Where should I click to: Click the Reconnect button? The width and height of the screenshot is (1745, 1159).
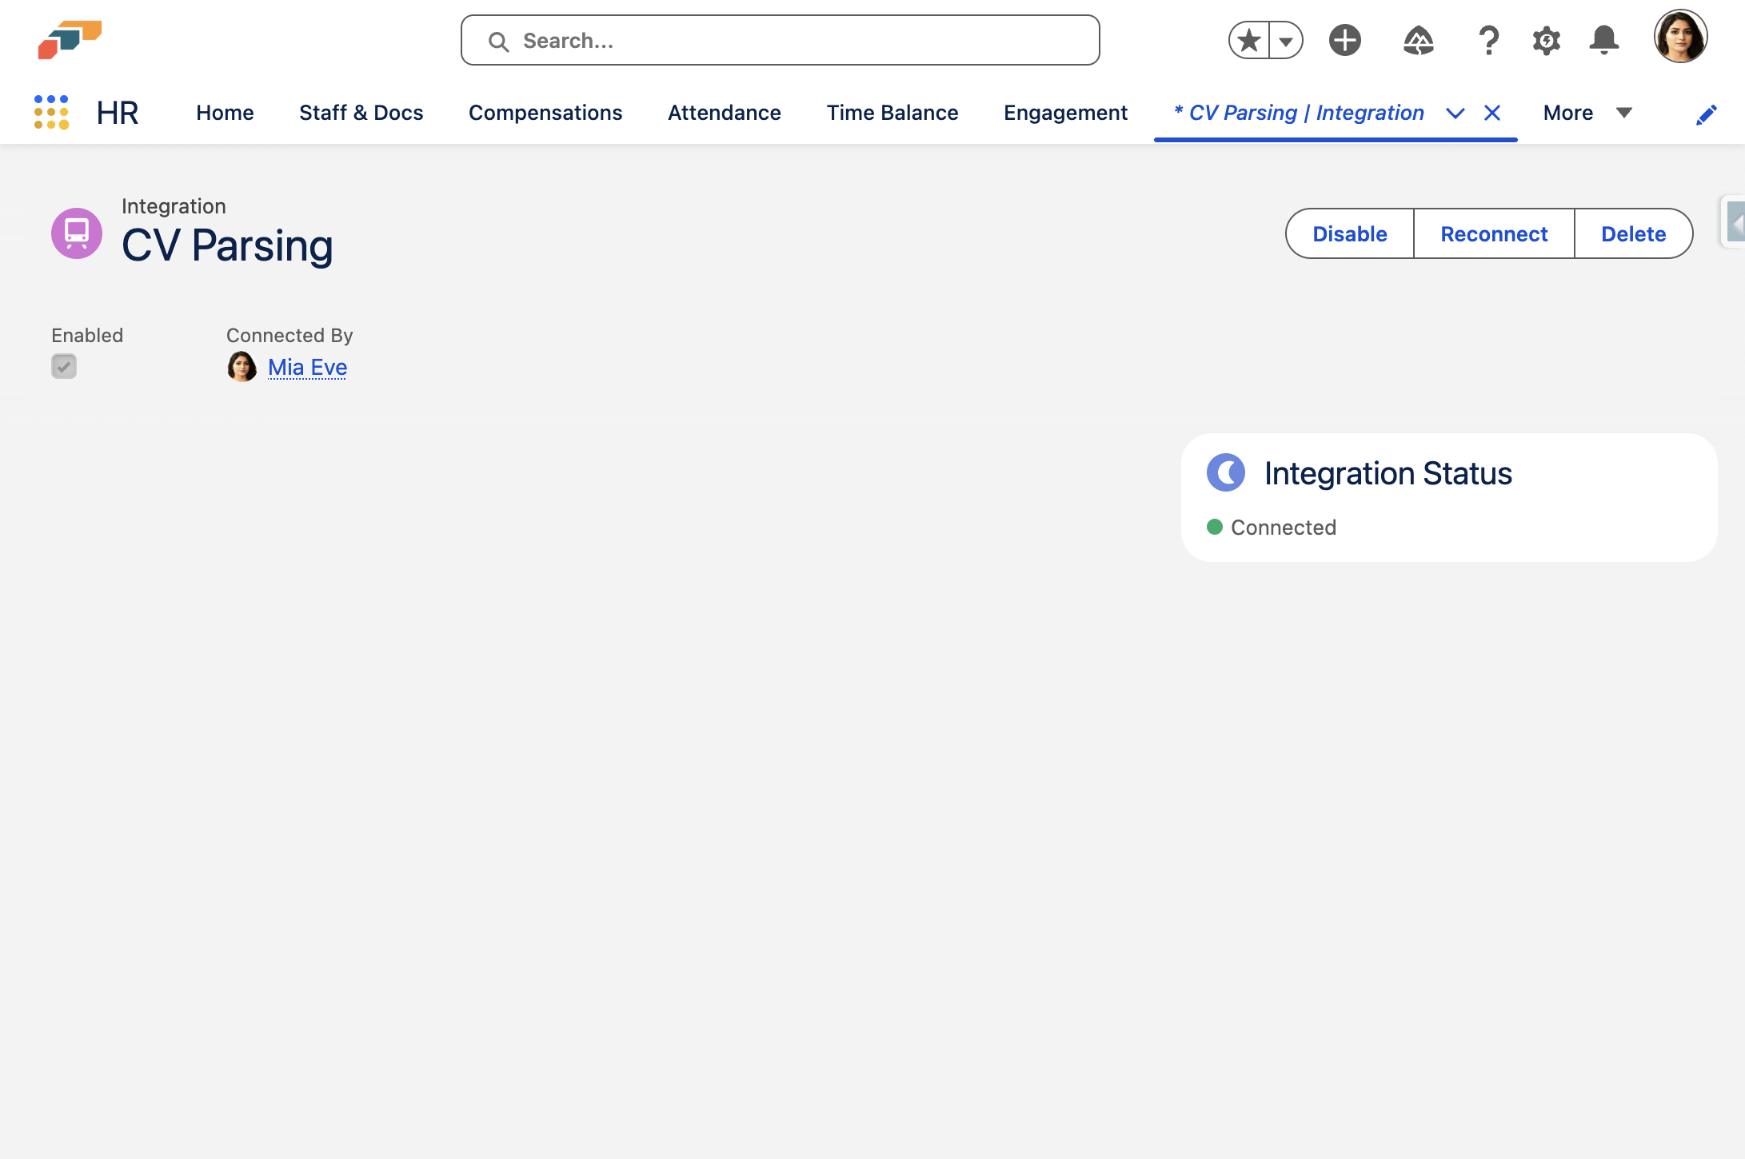pyautogui.click(x=1494, y=233)
